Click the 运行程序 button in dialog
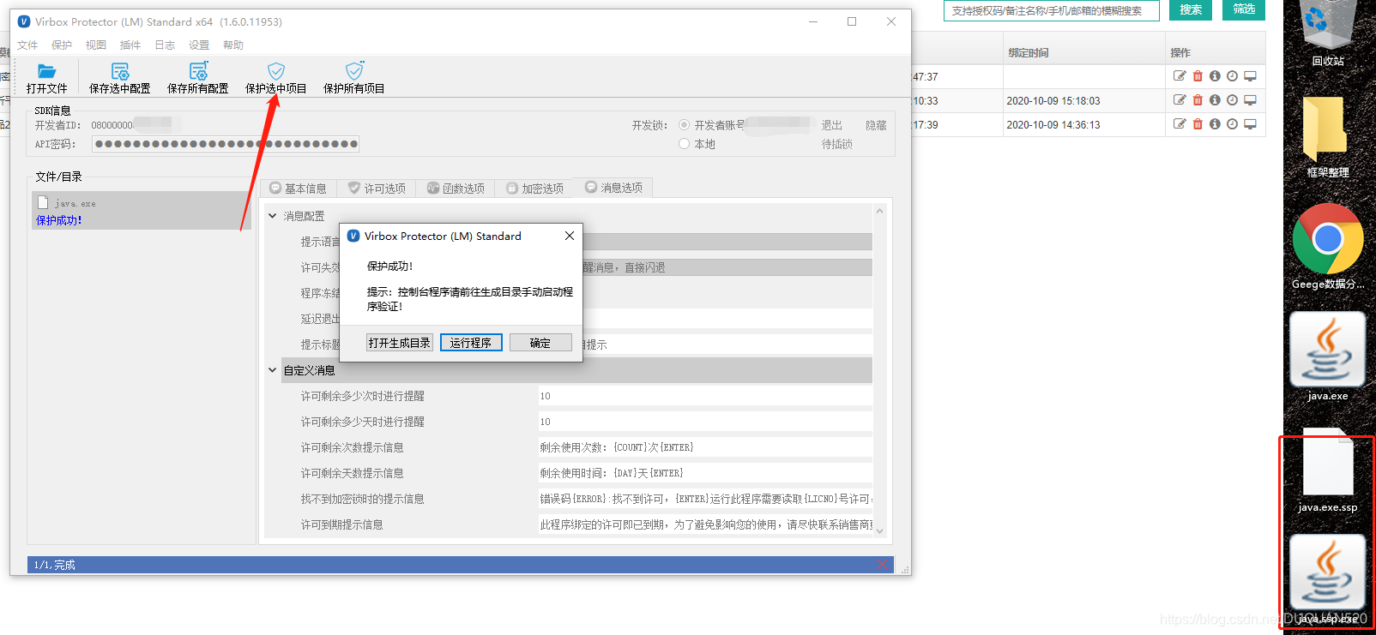Image resolution: width=1376 pixels, height=635 pixels. pos(471,343)
